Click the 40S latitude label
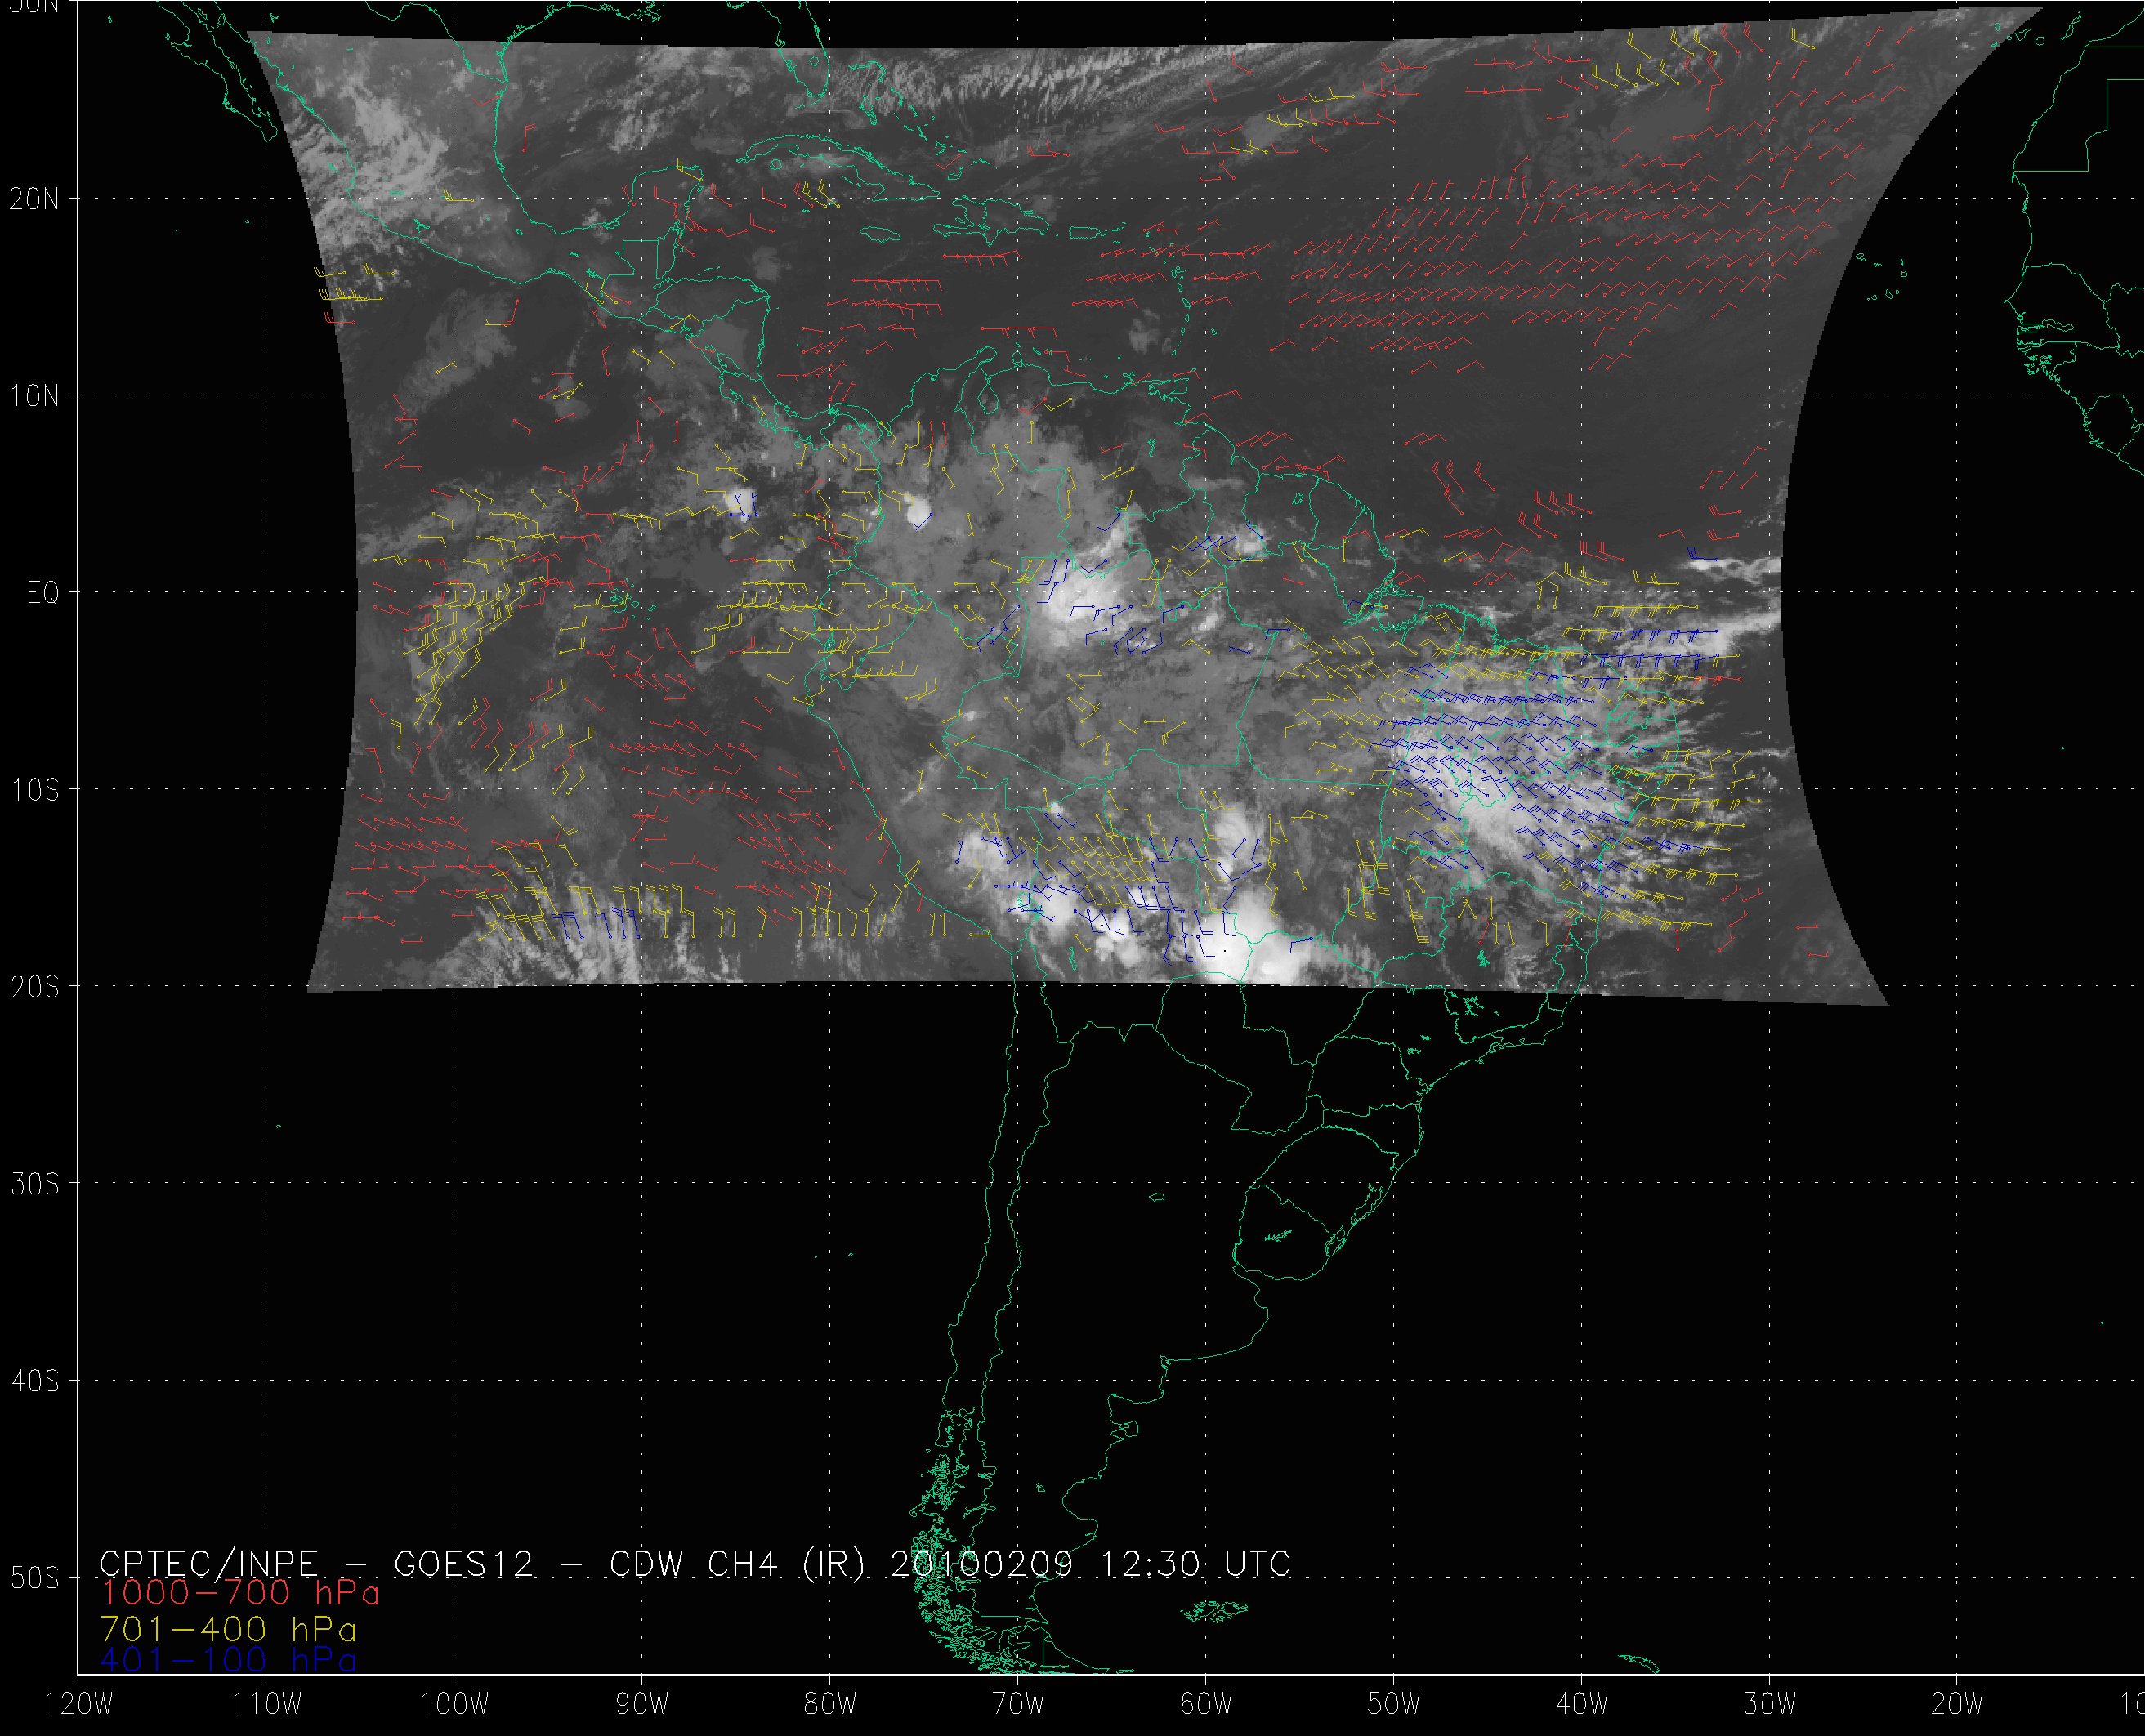This screenshot has width=2145, height=1736. 34,1381
